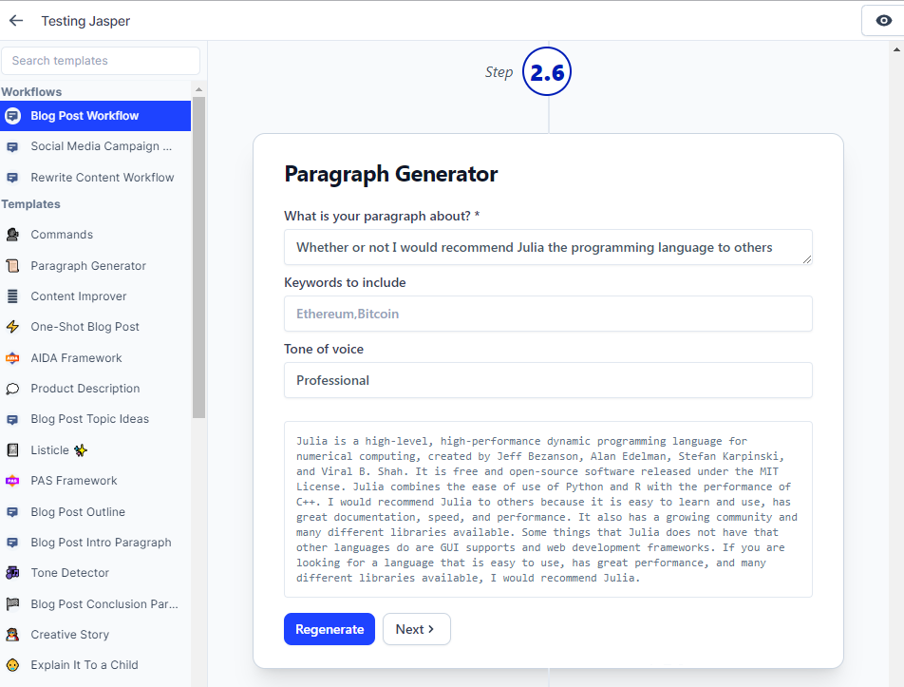Click the Listicle template icon
The image size is (904, 687).
tap(12, 450)
